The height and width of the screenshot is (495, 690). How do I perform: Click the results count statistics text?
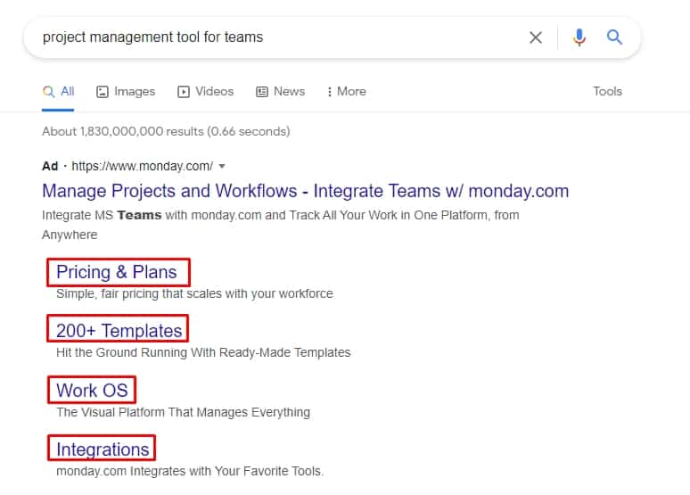(166, 131)
